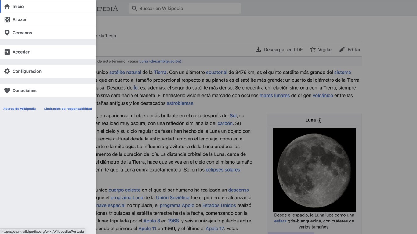Screen dimensions: 417x234
Task: Select Donaciones in the side menu
Action: click(48, 90)
